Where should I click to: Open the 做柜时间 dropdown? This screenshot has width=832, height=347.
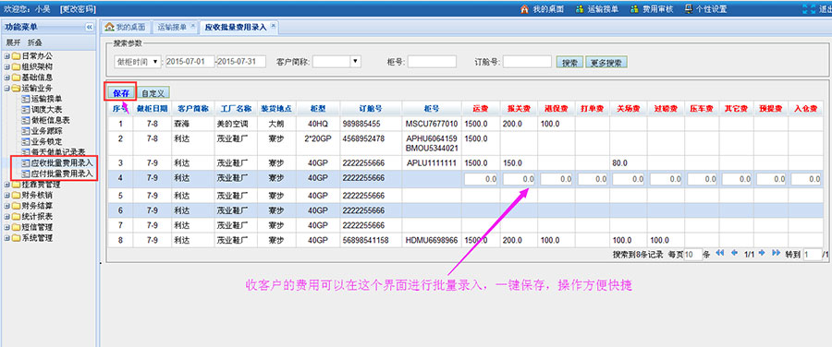pyautogui.click(x=138, y=62)
